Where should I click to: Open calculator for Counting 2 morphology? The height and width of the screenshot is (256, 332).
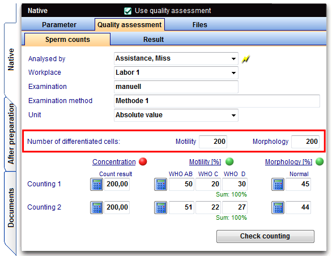pos(278,207)
